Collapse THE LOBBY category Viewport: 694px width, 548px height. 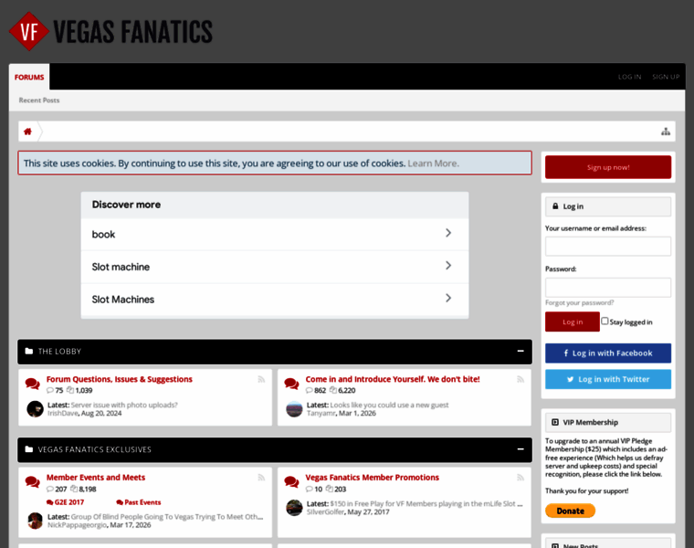click(x=520, y=351)
